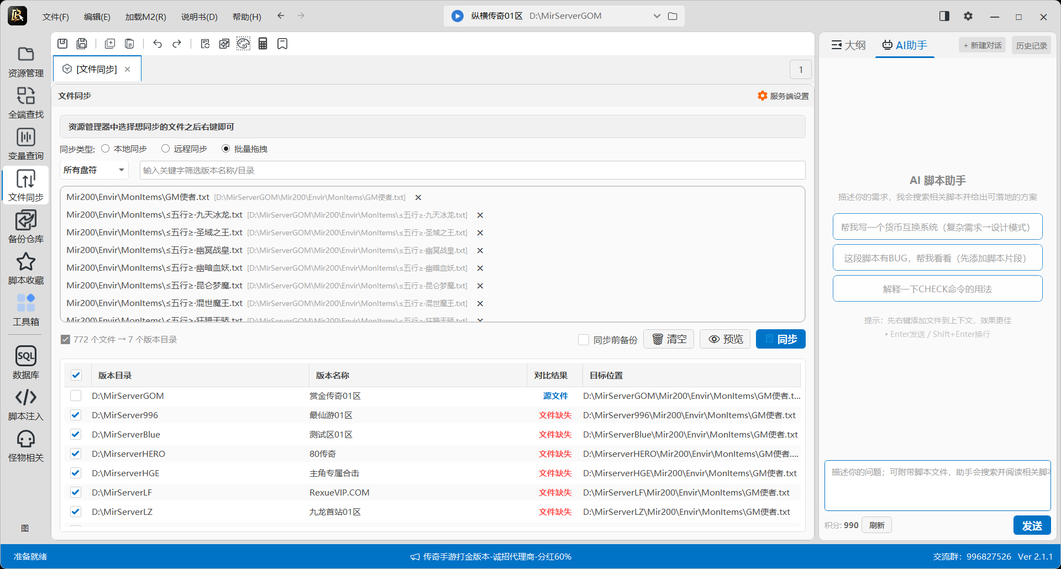1061x569 pixels.
Task: Toggle the header select-all checkbox beside 版本目录
Action: 76,375
